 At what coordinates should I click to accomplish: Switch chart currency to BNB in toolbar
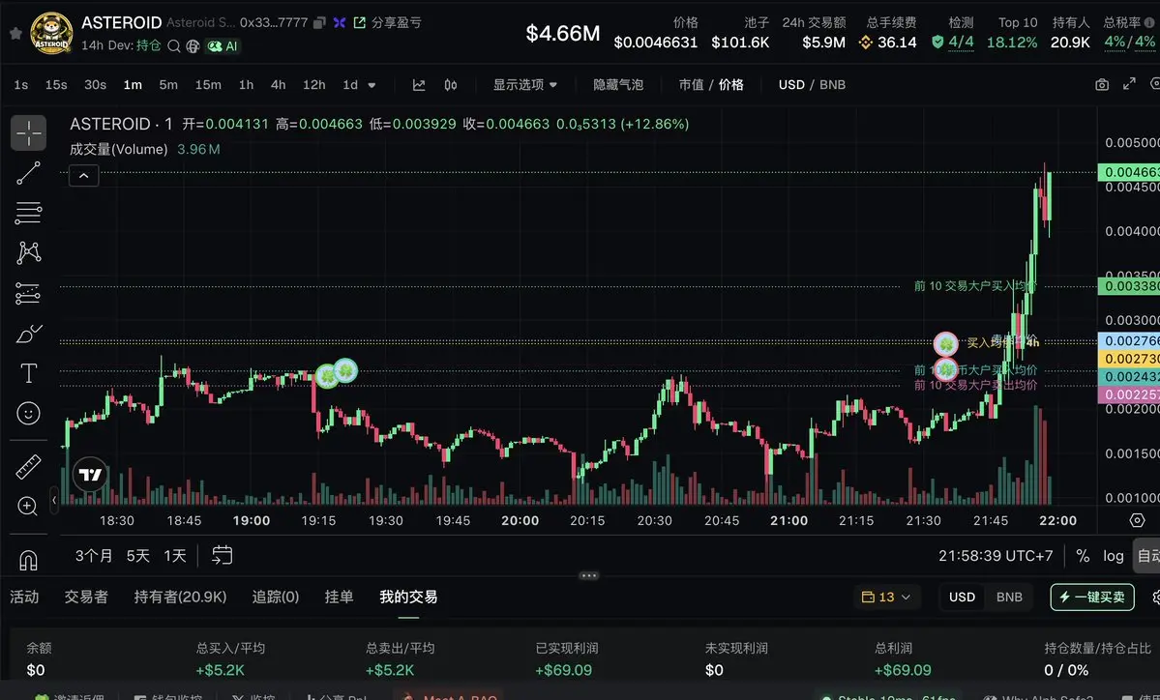(832, 85)
